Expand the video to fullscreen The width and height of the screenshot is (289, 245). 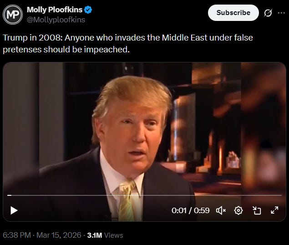274,210
